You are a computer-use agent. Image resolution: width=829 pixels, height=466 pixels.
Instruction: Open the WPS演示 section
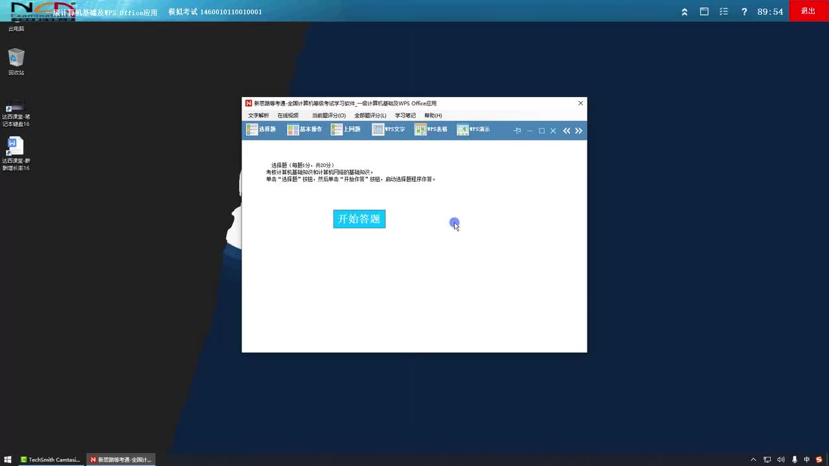pos(473,129)
